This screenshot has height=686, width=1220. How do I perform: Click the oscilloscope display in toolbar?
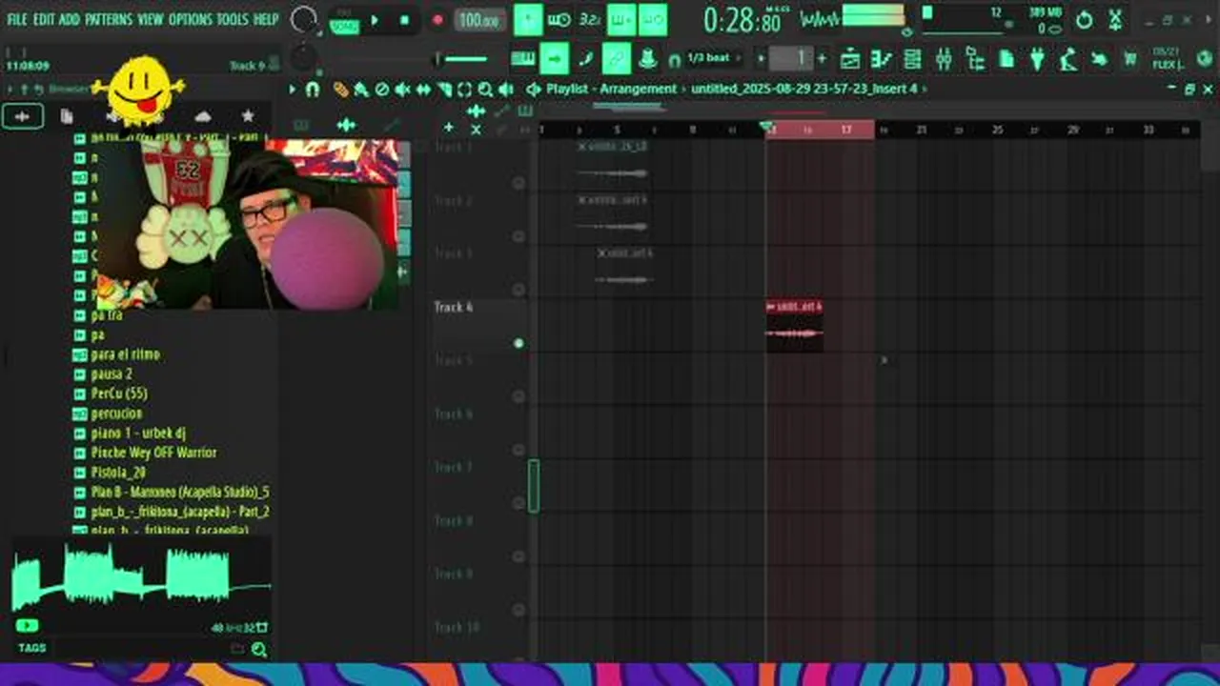(819, 18)
